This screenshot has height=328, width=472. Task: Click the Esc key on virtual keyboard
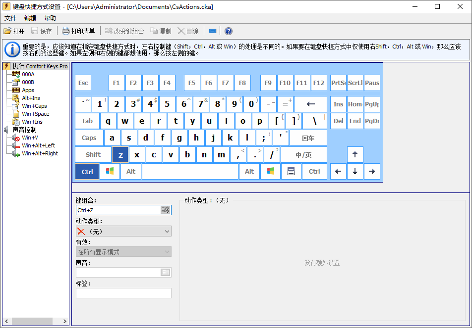pos(83,83)
